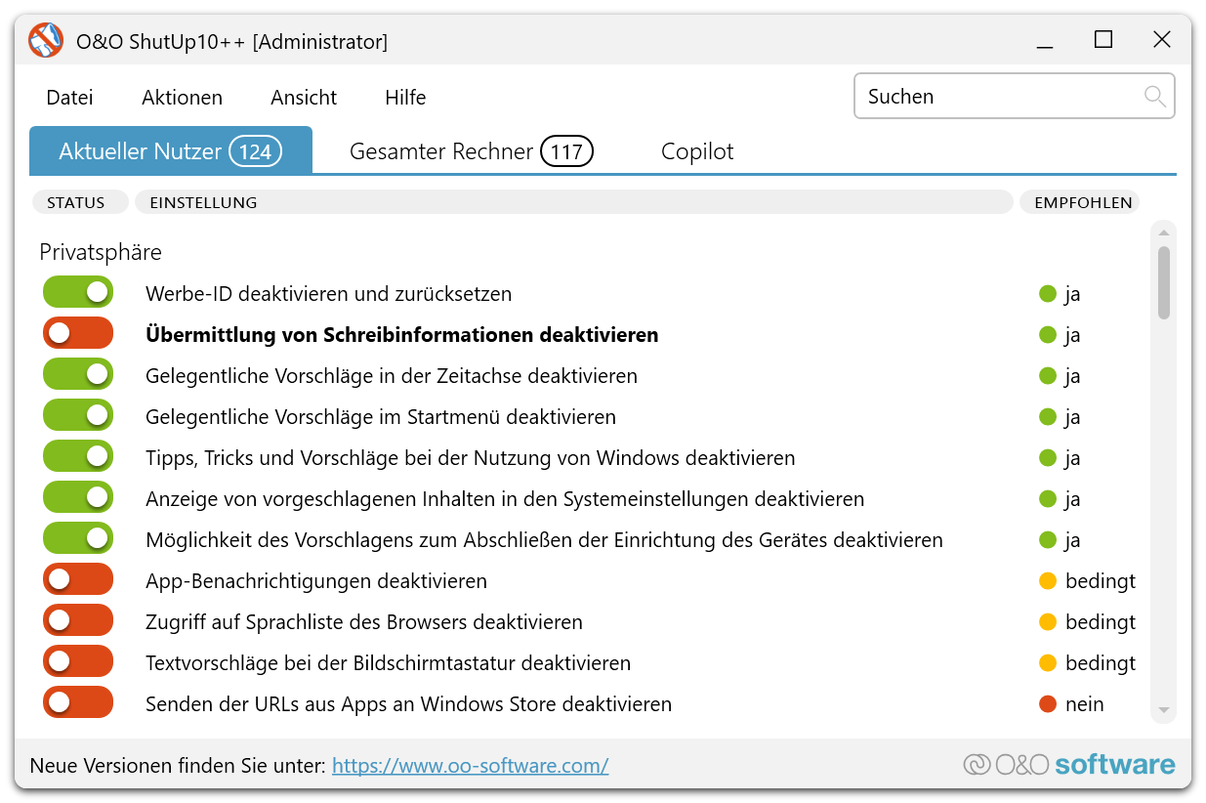1206x803 pixels.
Task: Click yellow dot next to App-Benachrichtigungen
Action: point(1048,581)
